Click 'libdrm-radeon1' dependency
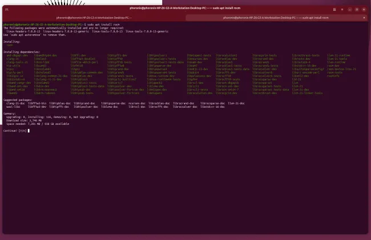Screen dimensions: 371x240 click(x=45, y=93)
